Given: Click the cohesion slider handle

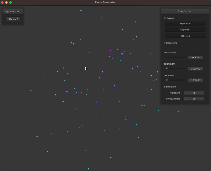Looking at the screenshot, I should 167,80.
